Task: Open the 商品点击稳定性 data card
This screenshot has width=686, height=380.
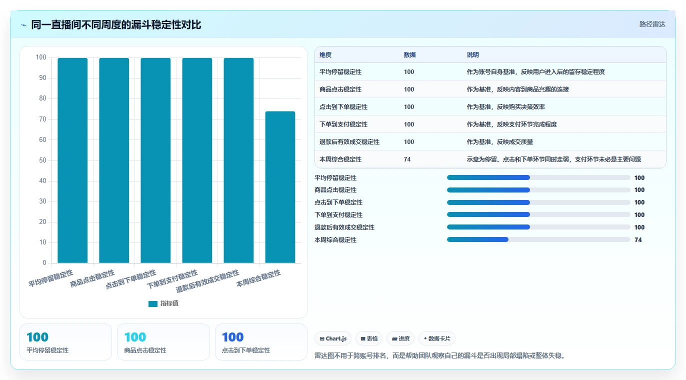Action: (163, 342)
